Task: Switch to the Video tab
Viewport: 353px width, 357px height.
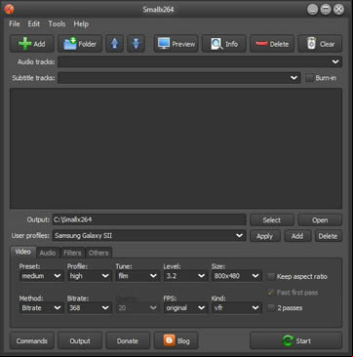Action: pyautogui.click(x=23, y=252)
